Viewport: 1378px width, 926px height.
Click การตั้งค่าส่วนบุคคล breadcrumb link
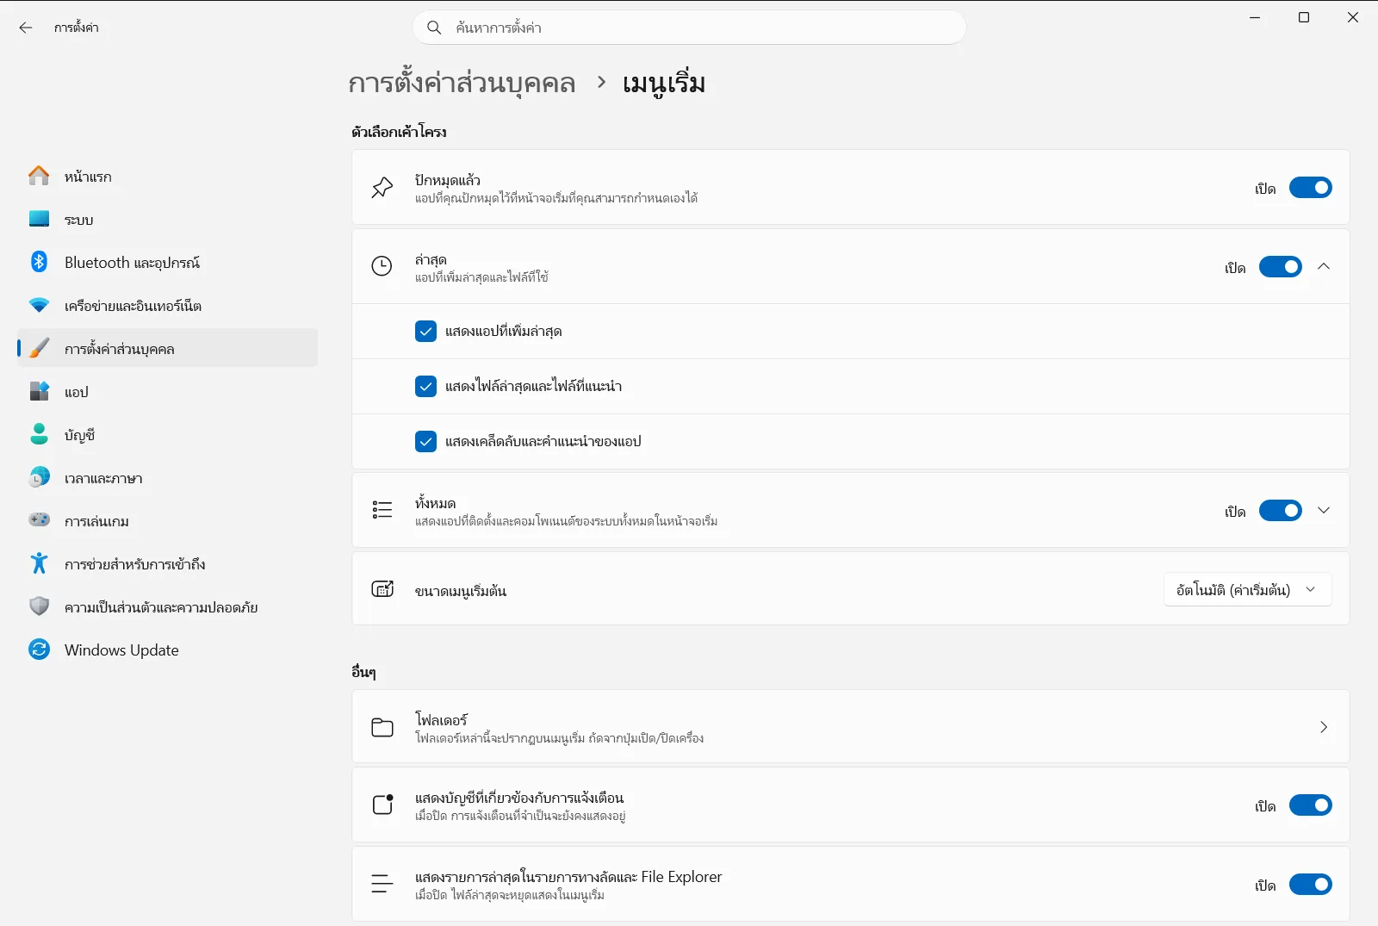462,84
